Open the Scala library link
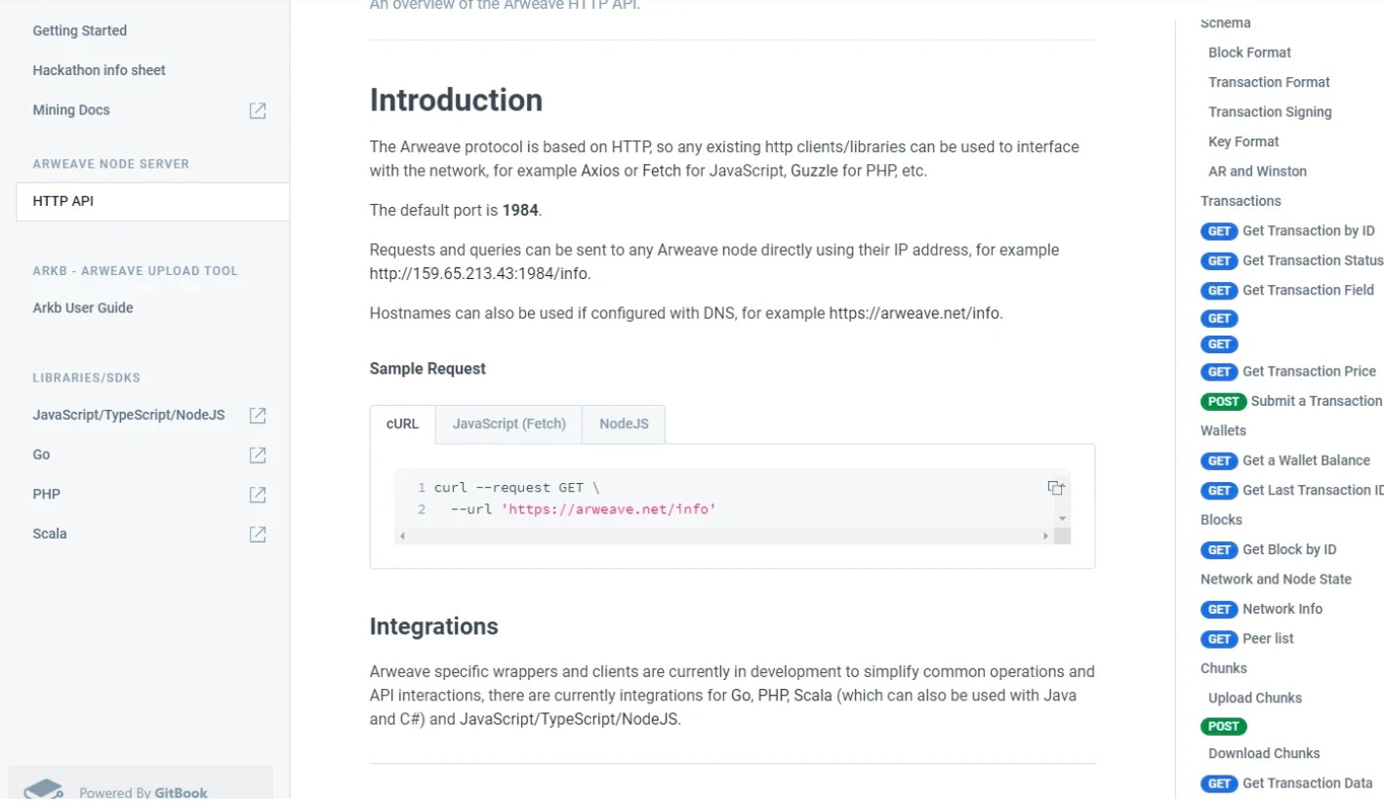The image size is (1384, 802). pos(50,535)
